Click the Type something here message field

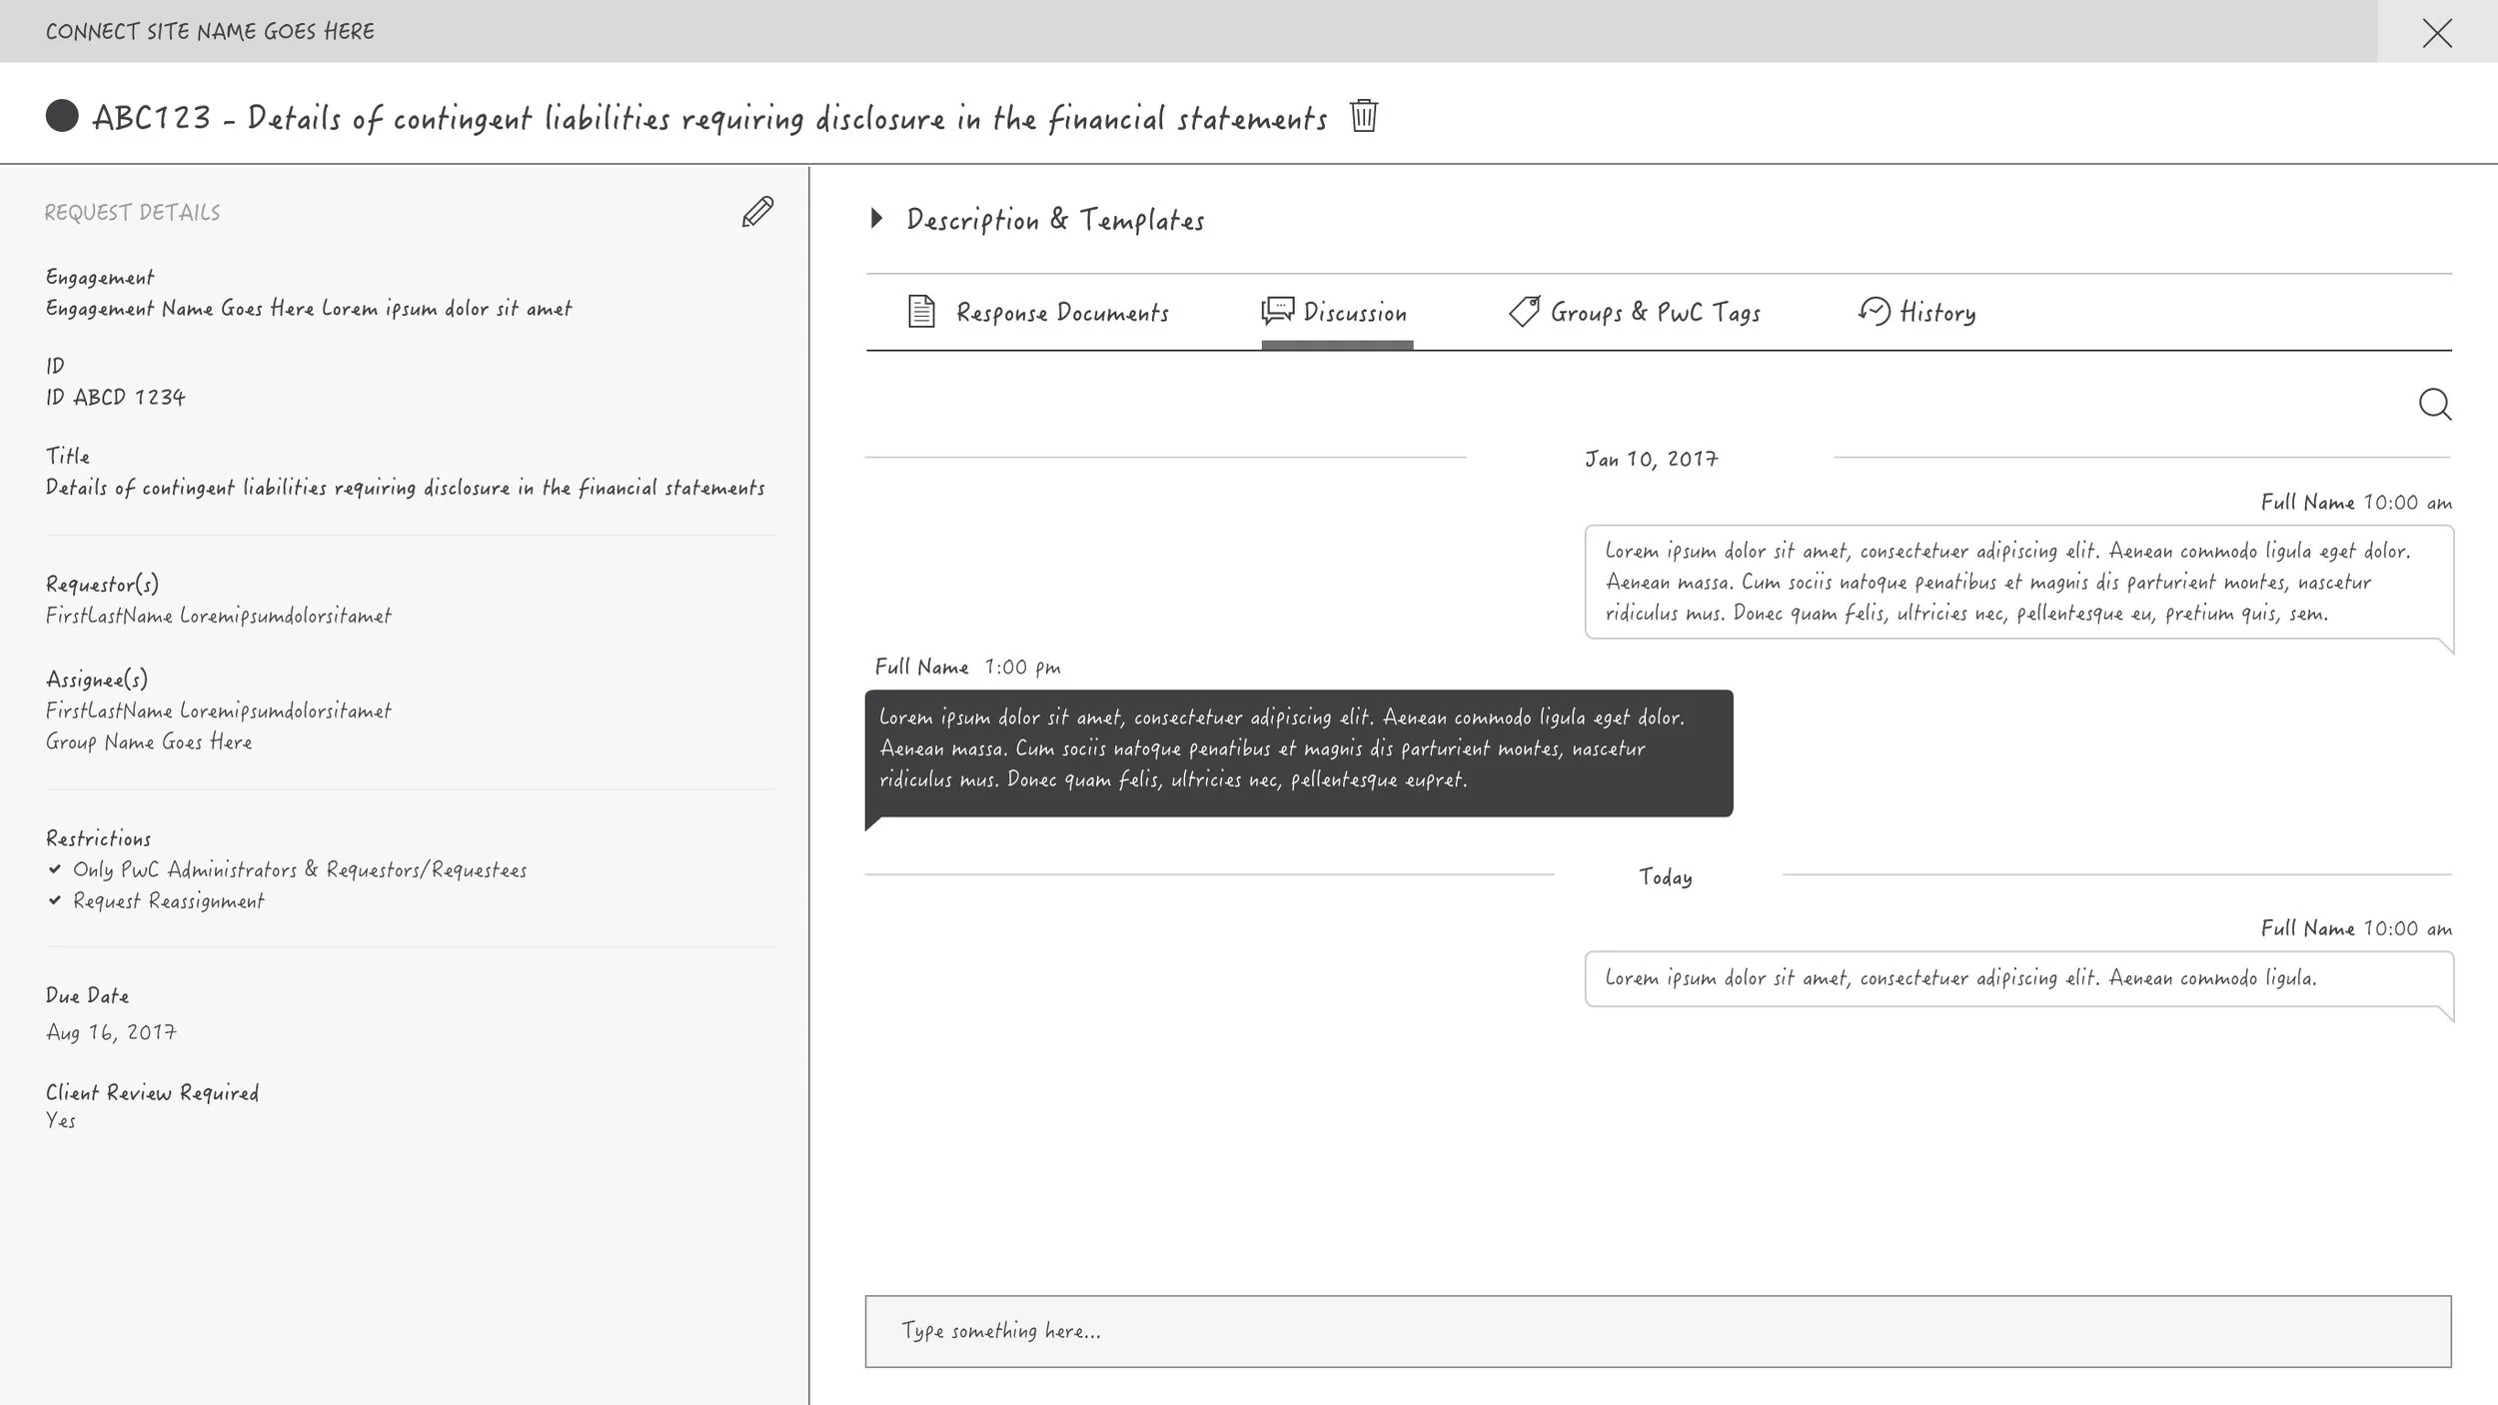pyautogui.click(x=1658, y=1331)
